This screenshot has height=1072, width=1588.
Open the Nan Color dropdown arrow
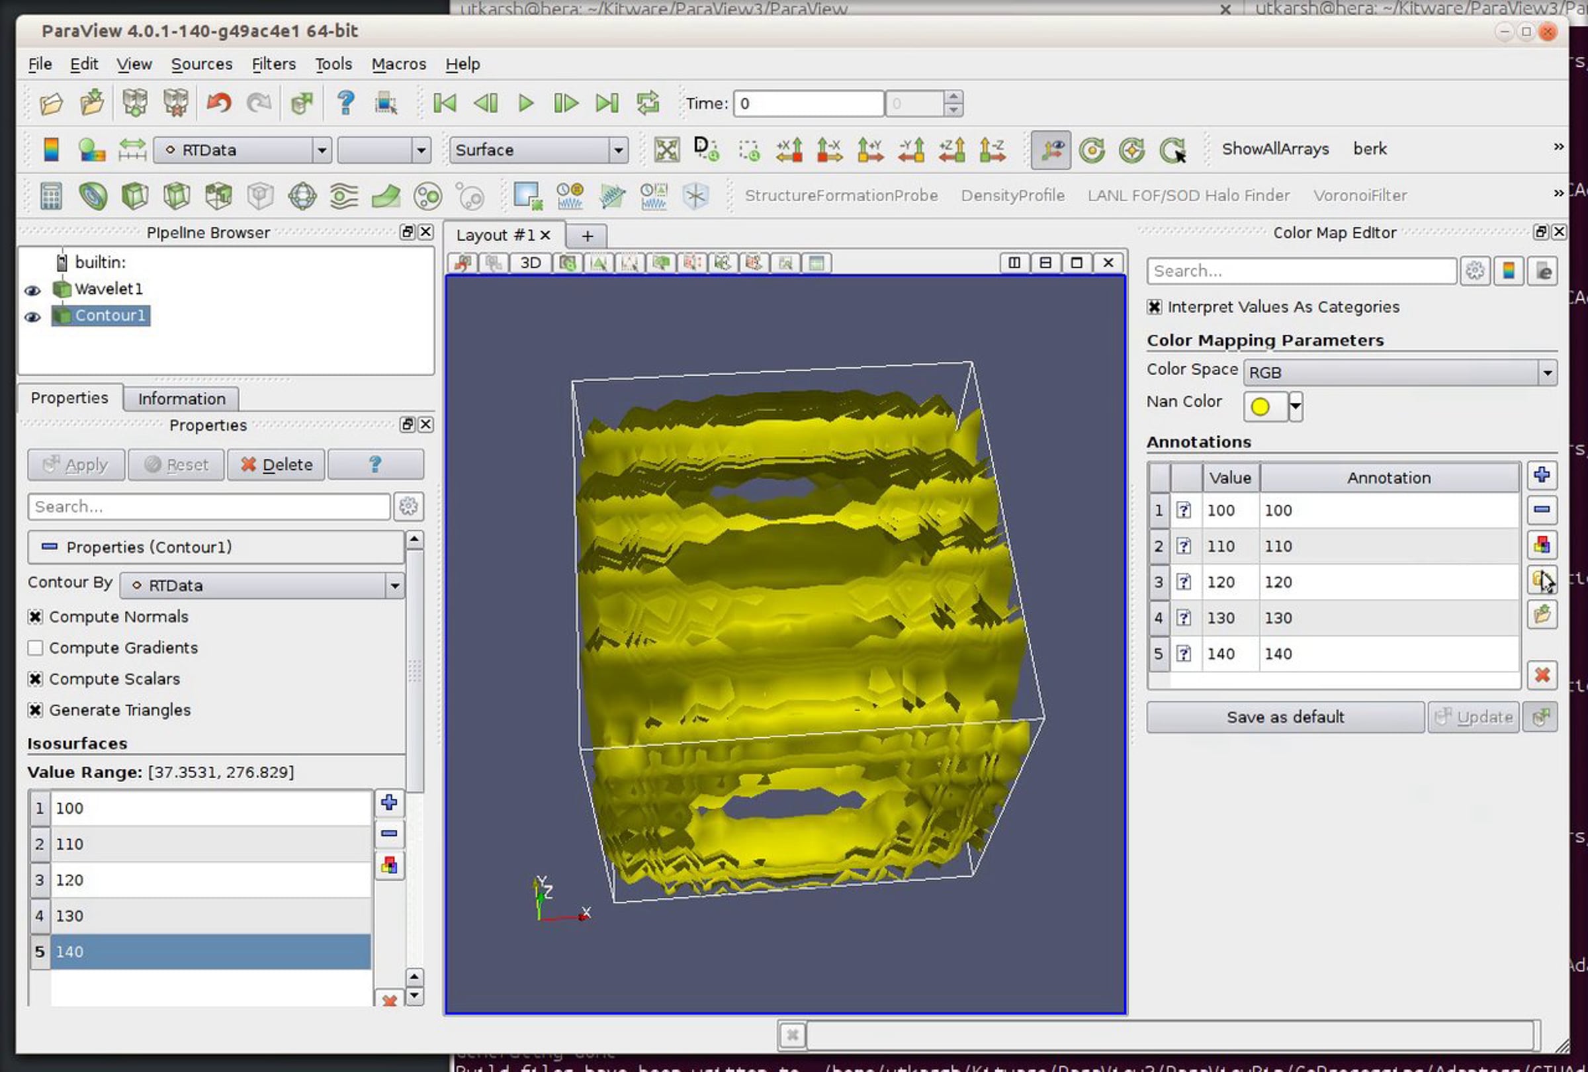click(1296, 406)
